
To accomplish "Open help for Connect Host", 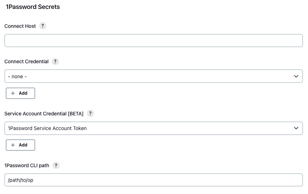I will pos(43,26).
